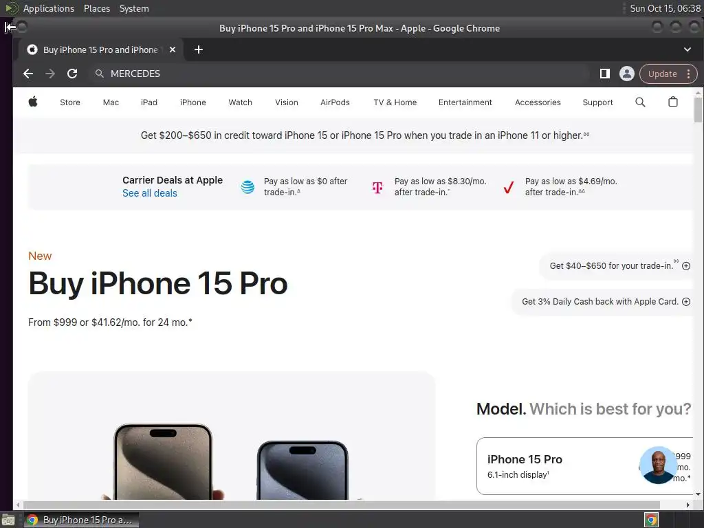Reload the page with refresh icon
This screenshot has width=704, height=528.
click(72, 74)
